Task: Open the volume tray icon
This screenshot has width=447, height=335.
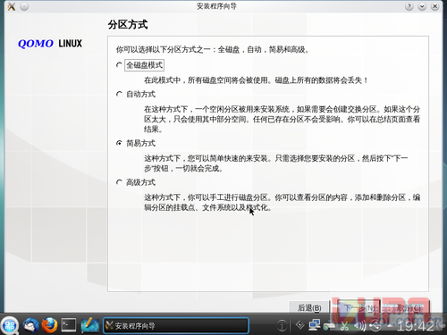Action: pyautogui.click(x=359, y=326)
